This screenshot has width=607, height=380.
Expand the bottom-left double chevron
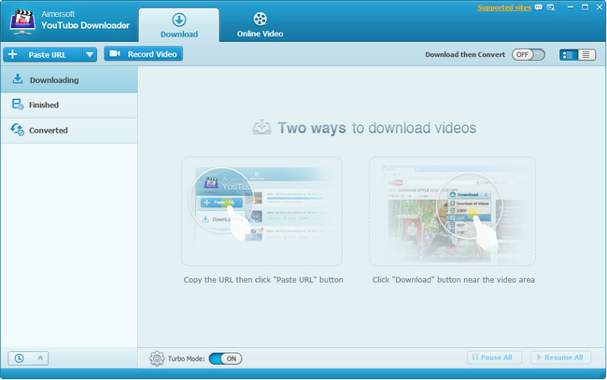40,358
